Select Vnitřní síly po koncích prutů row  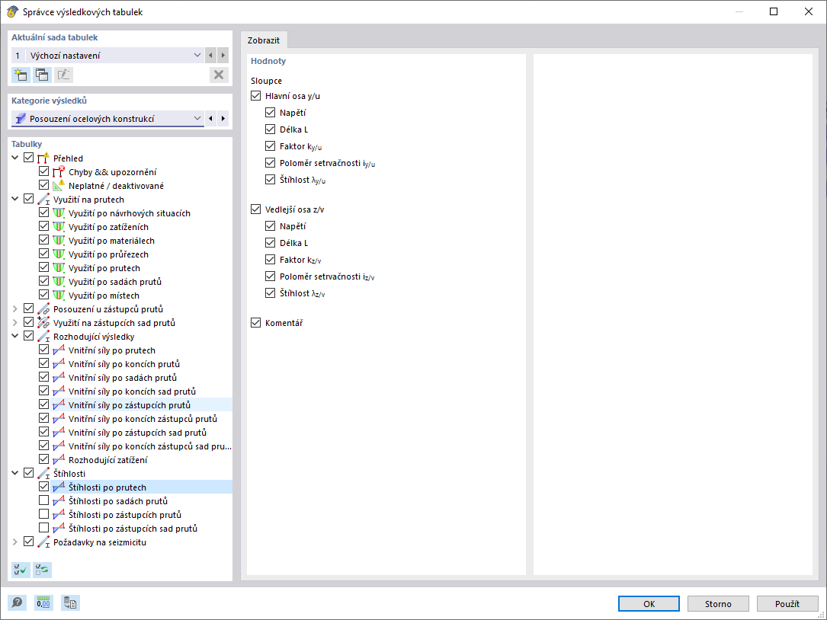pyautogui.click(x=124, y=364)
